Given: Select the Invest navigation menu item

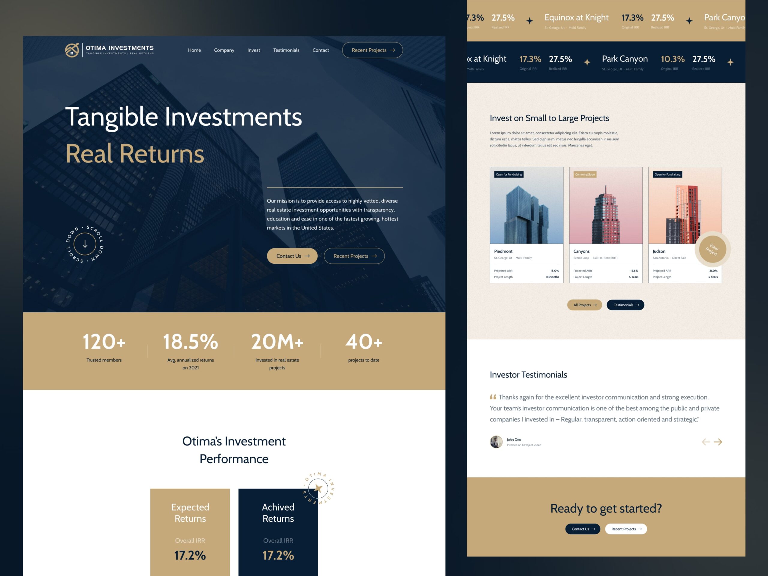Looking at the screenshot, I should tap(253, 50).
